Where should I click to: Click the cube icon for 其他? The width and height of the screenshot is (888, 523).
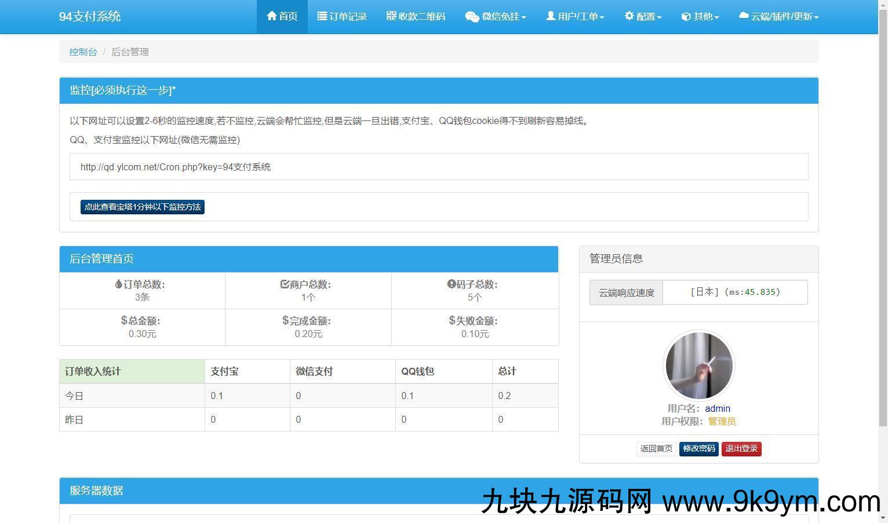[686, 17]
